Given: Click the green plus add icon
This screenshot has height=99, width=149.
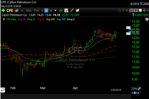Looking at the screenshot, I should pos(3,10).
